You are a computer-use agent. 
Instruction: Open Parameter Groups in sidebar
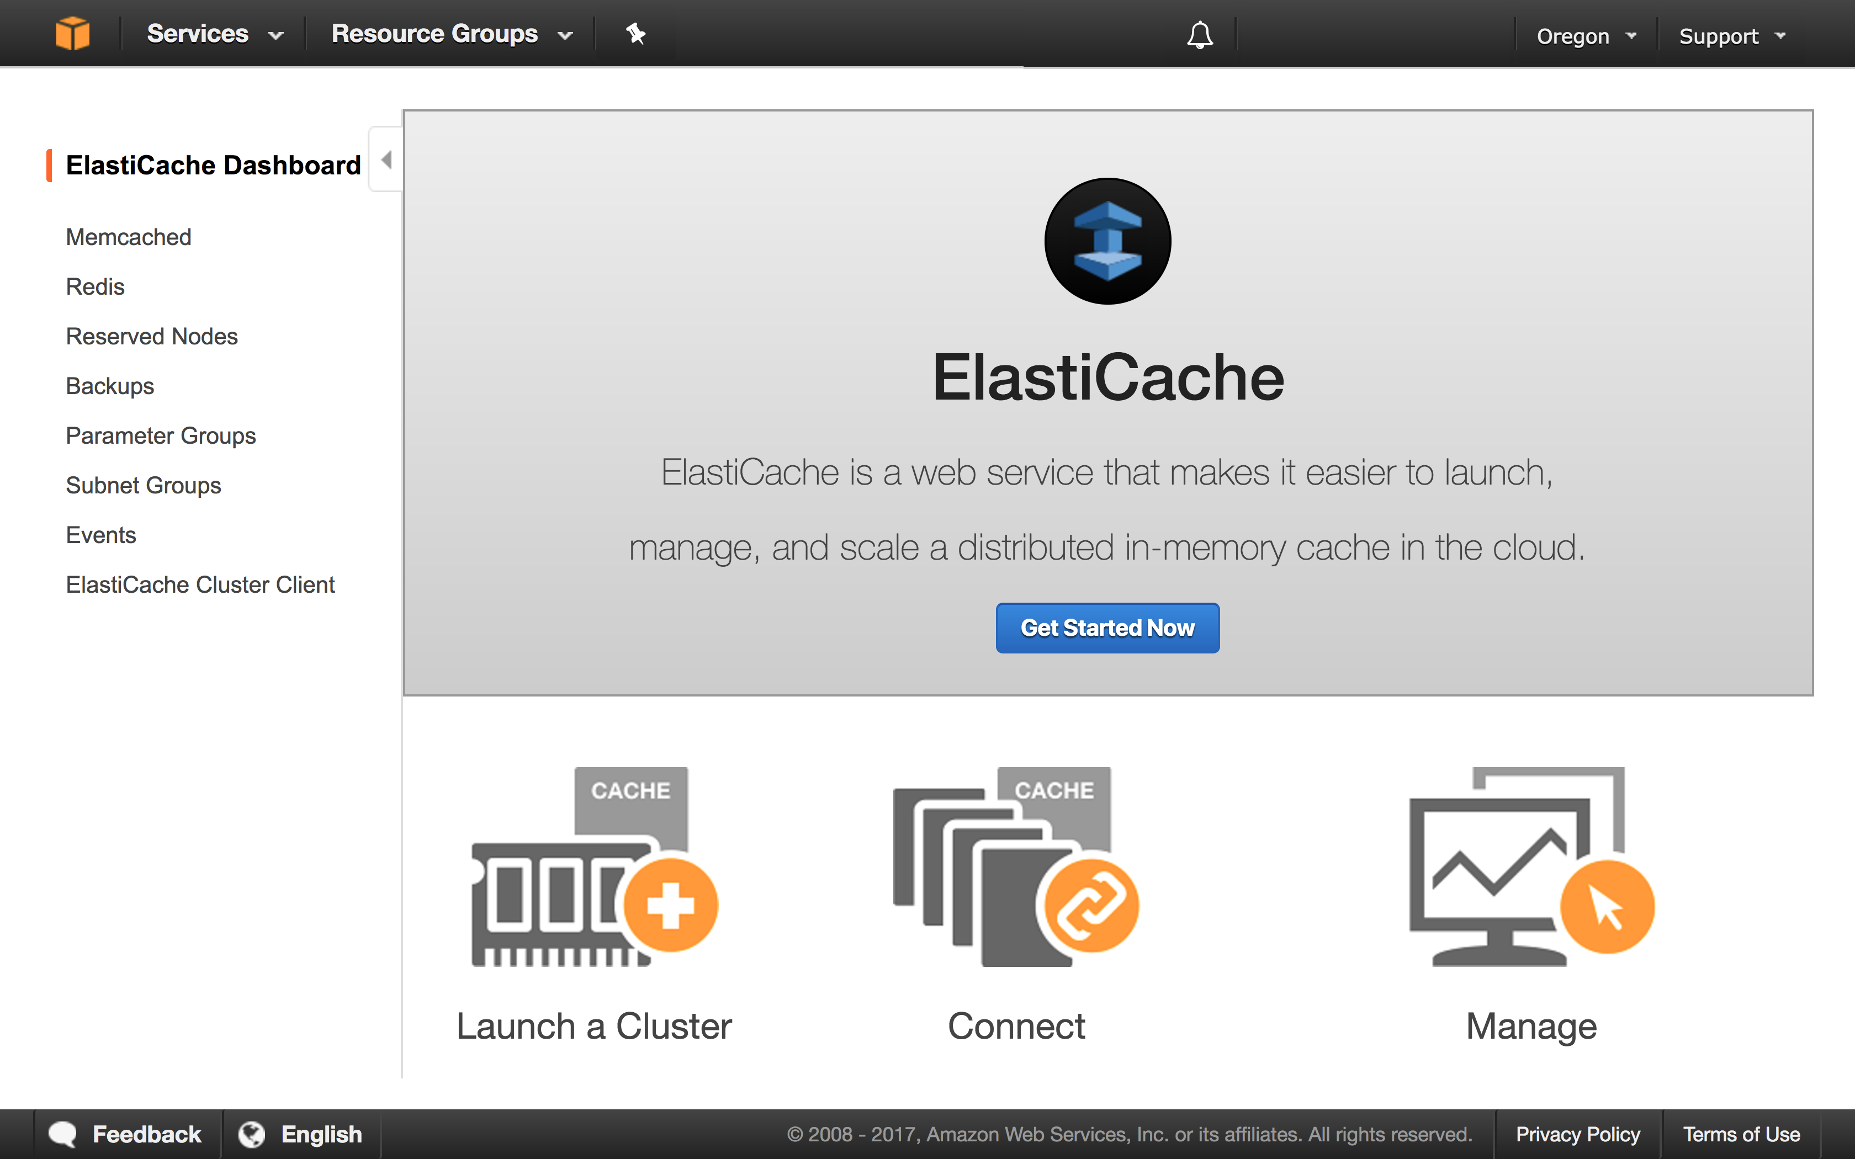pyautogui.click(x=161, y=436)
